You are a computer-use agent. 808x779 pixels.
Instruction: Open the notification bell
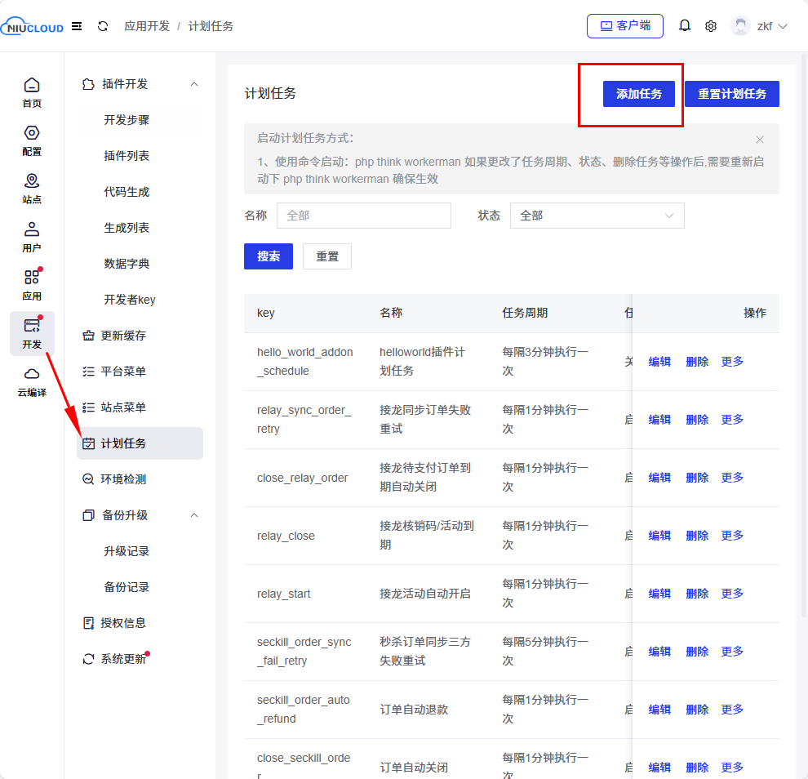pos(685,26)
